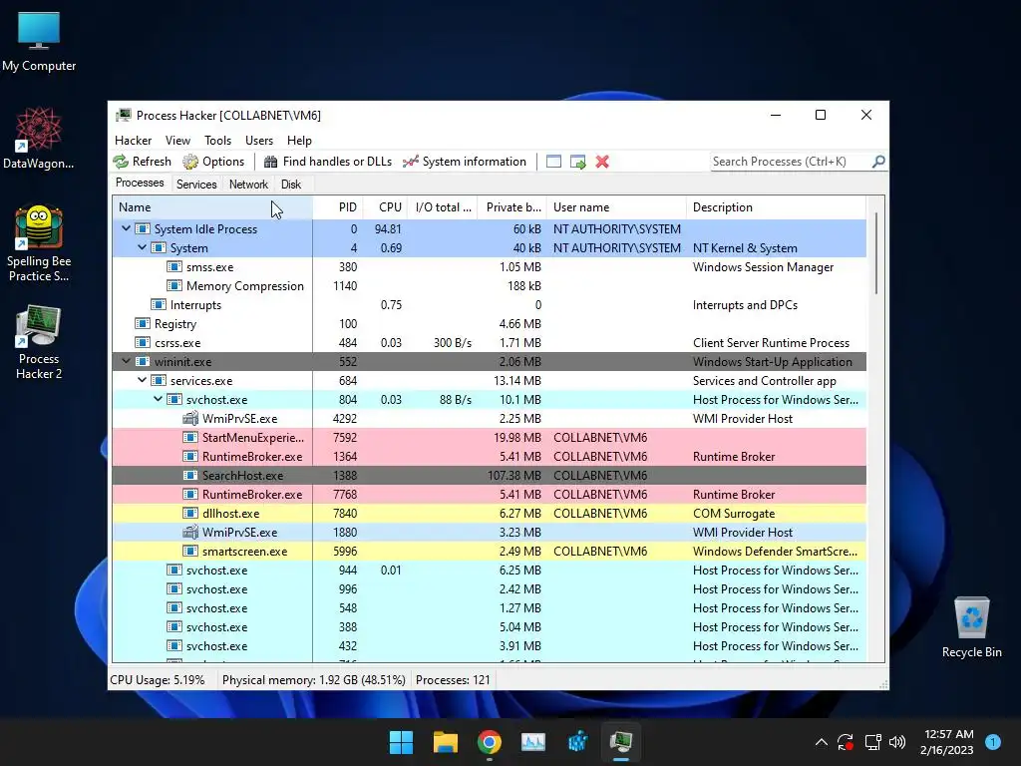Collapse the System Idle Process tree

click(x=126, y=228)
